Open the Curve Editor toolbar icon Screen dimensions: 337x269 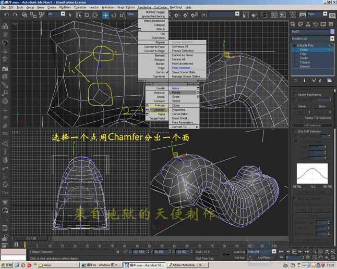coord(274,15)
